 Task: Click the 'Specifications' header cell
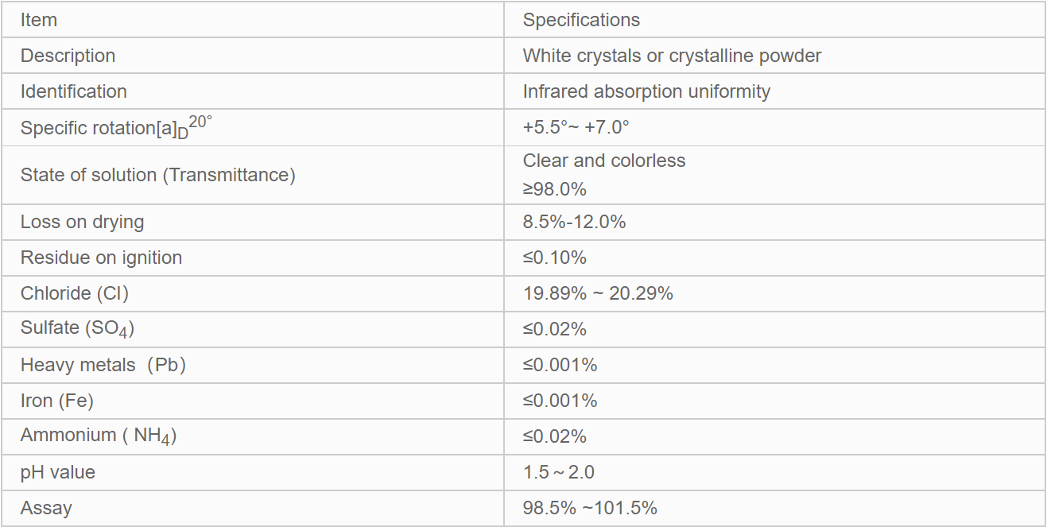(581, 20)
